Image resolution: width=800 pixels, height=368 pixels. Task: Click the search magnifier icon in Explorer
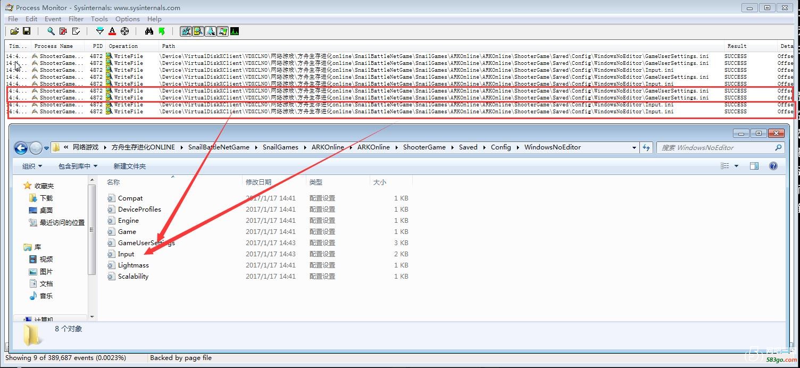coord(778,147)
